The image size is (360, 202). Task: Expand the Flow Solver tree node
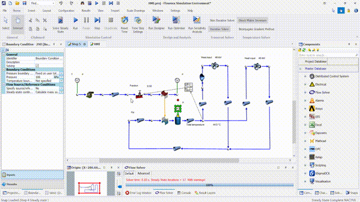[x=305, y=92]
